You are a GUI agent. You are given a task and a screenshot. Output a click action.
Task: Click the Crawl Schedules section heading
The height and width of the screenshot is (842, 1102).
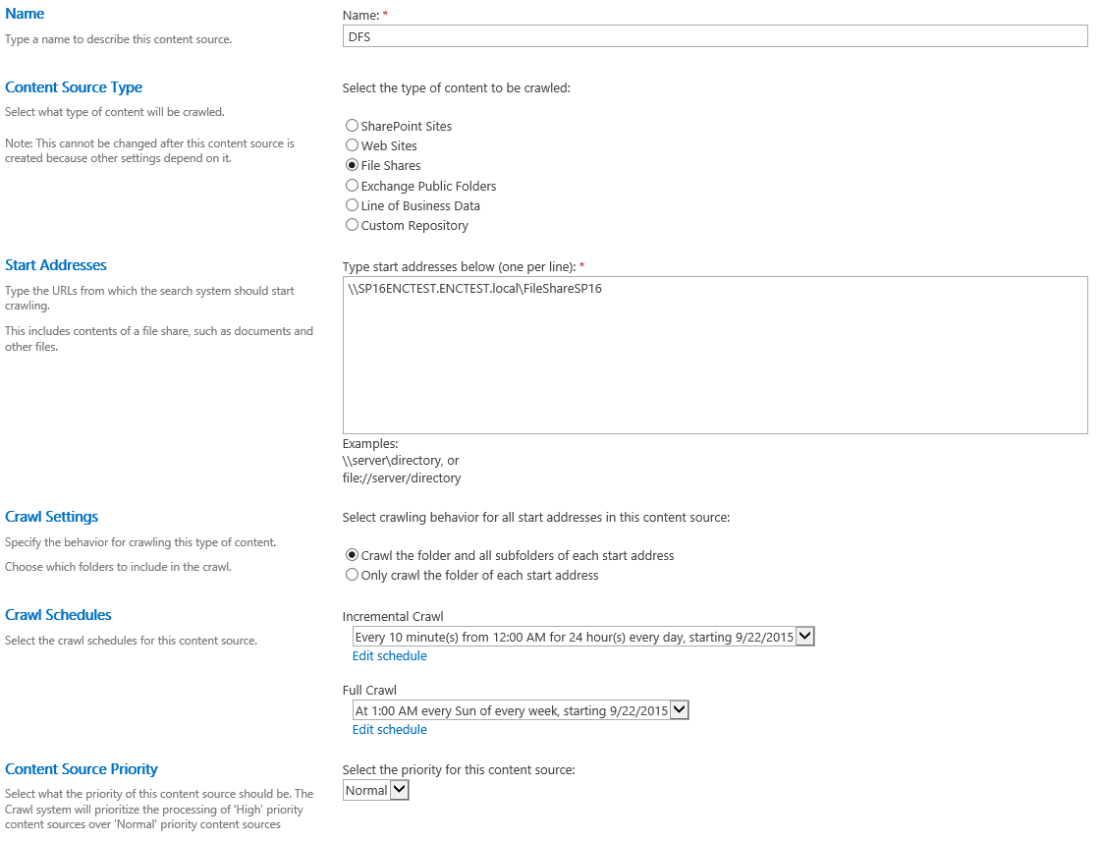point(58,615)
